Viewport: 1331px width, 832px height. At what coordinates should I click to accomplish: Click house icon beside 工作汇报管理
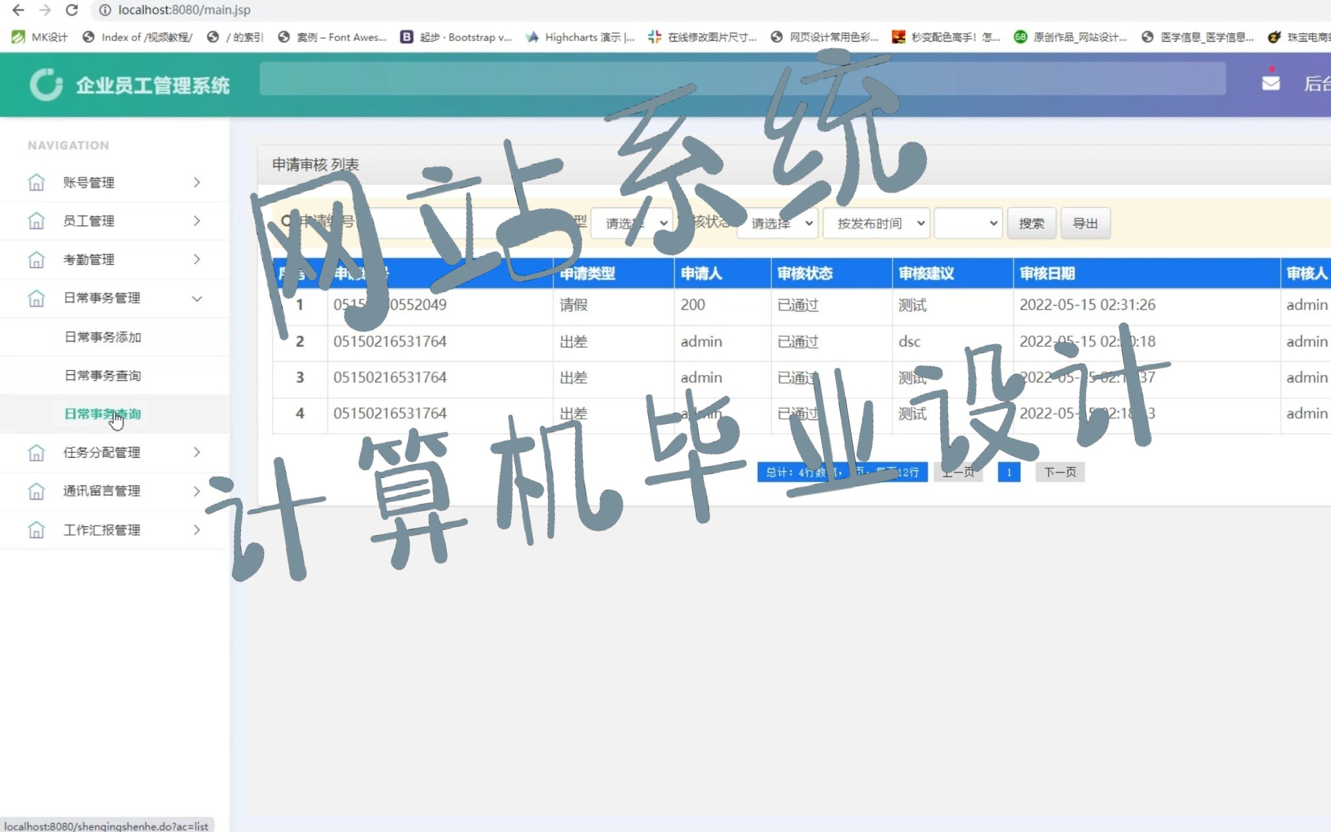click(x=36, y=530)
